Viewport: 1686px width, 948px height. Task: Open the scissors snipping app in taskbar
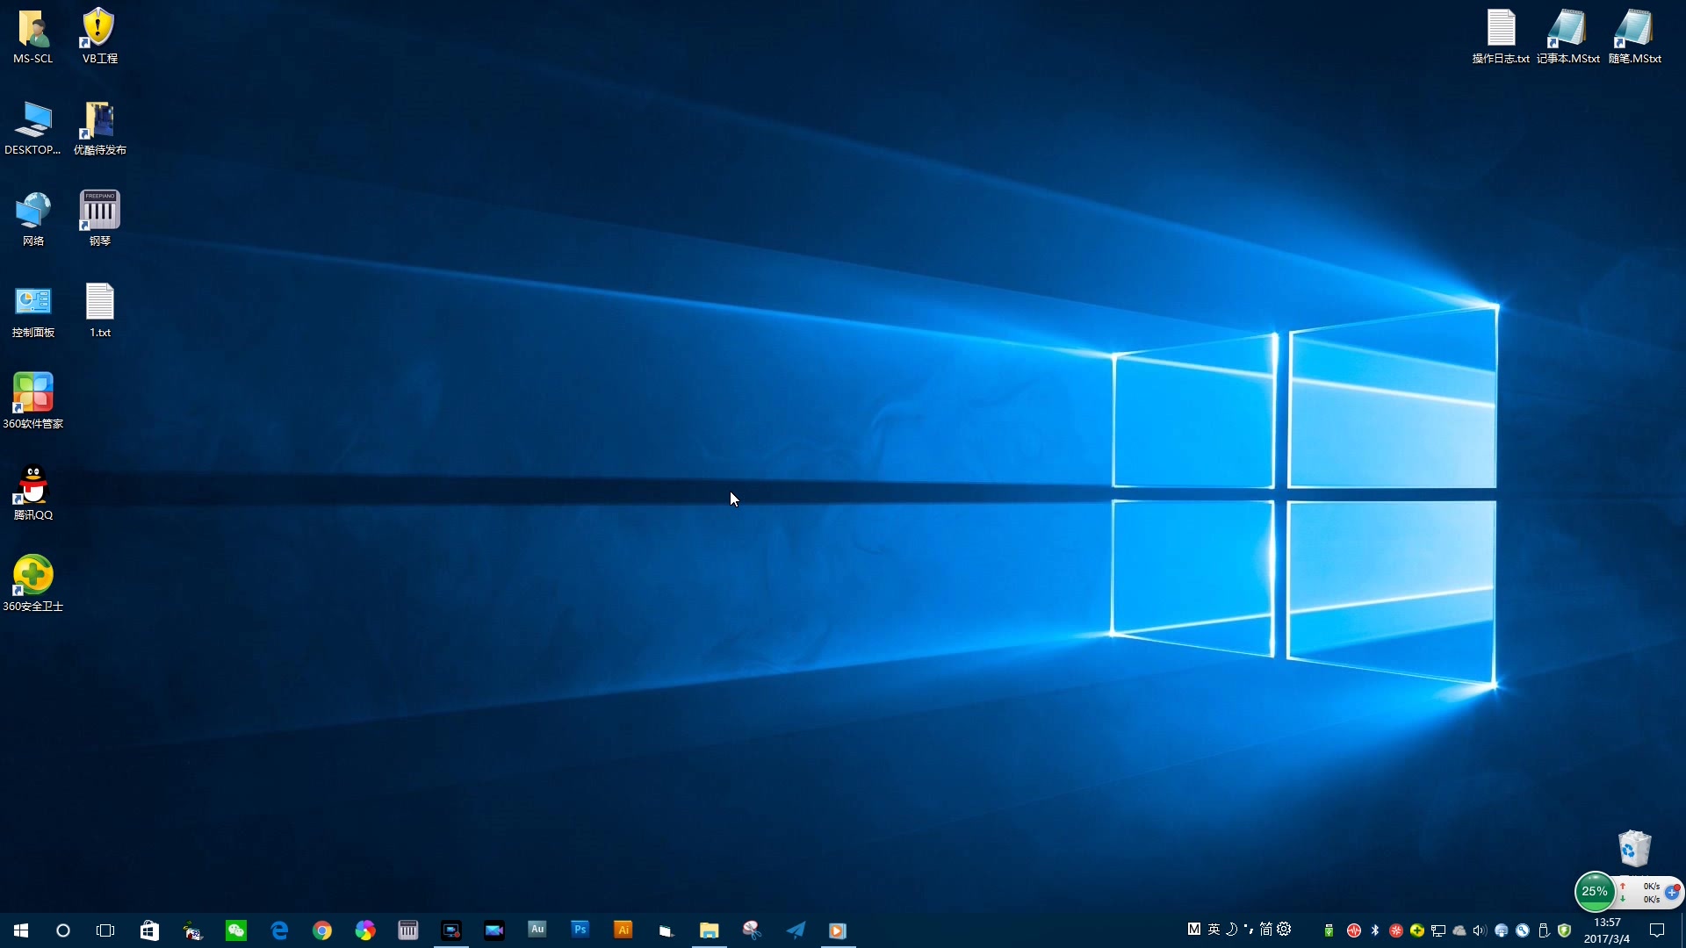753,930
